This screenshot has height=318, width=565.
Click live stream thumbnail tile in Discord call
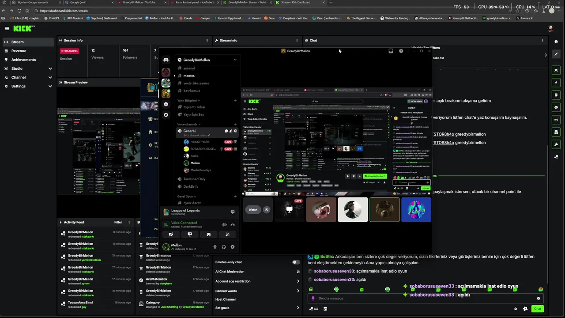[x=289, y=210]
